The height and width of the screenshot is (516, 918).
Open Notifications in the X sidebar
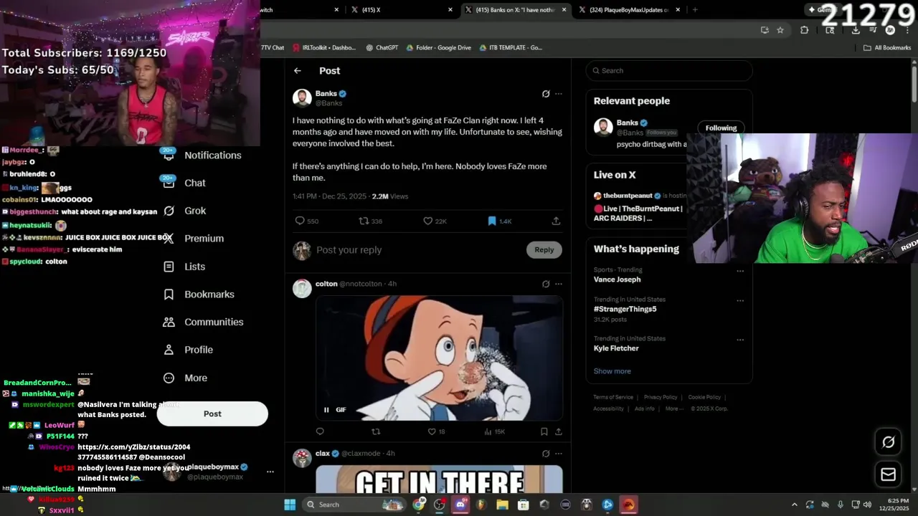click(x=202, y=156)
